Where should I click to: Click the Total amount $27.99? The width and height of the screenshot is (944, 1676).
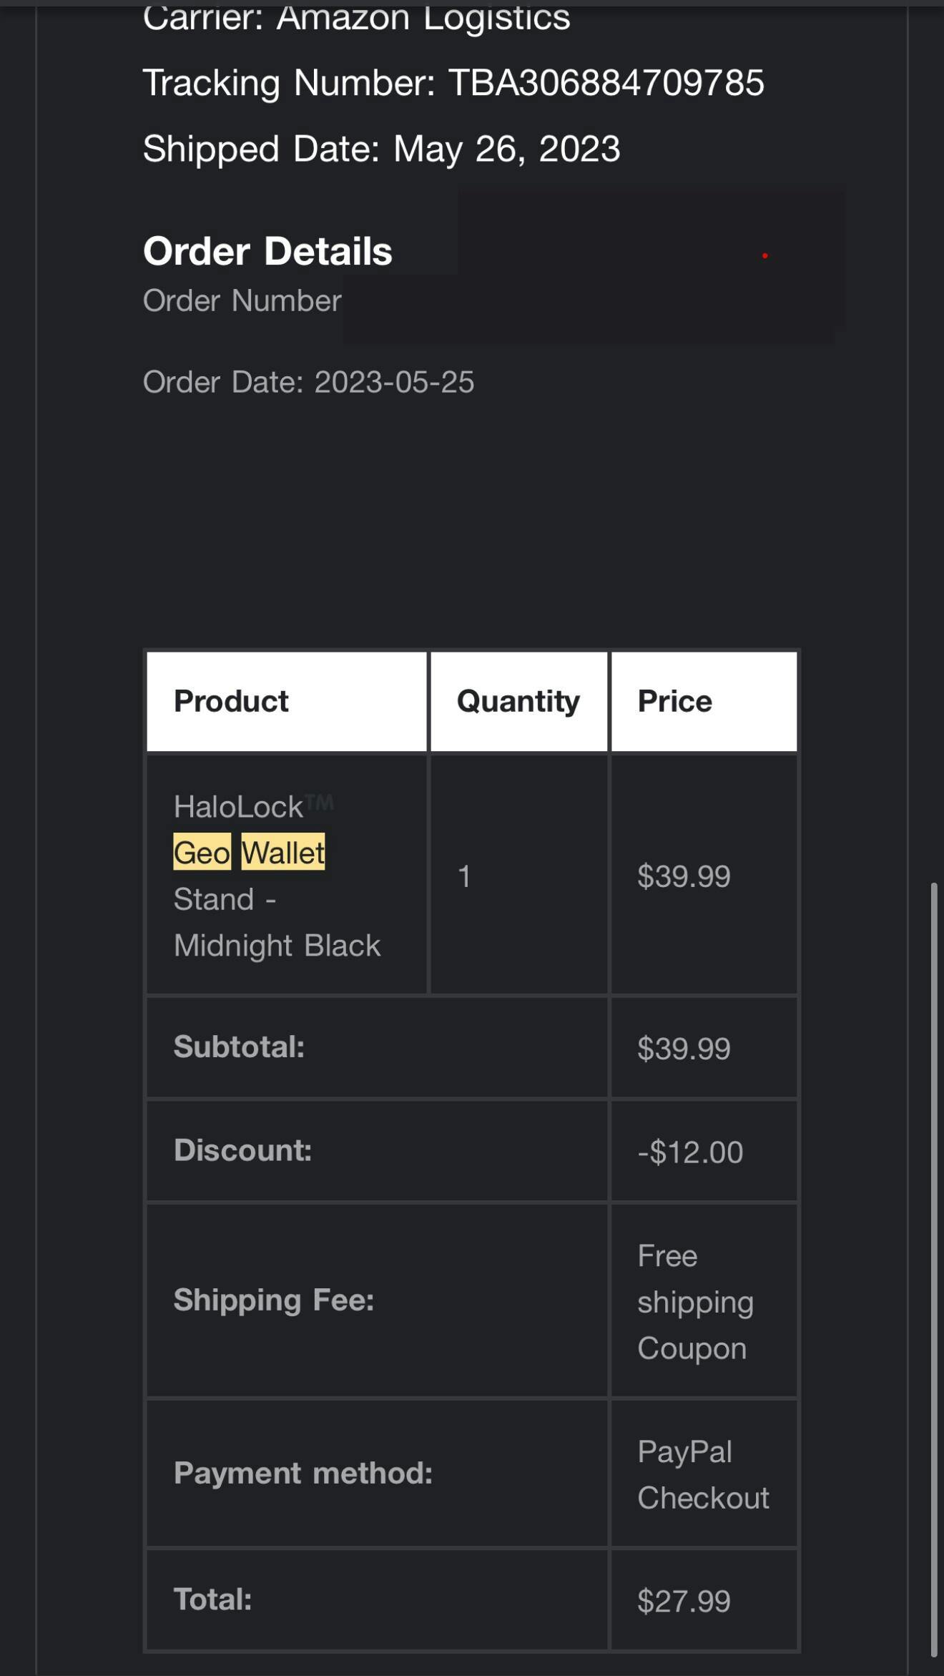(x=684, y=1601)
